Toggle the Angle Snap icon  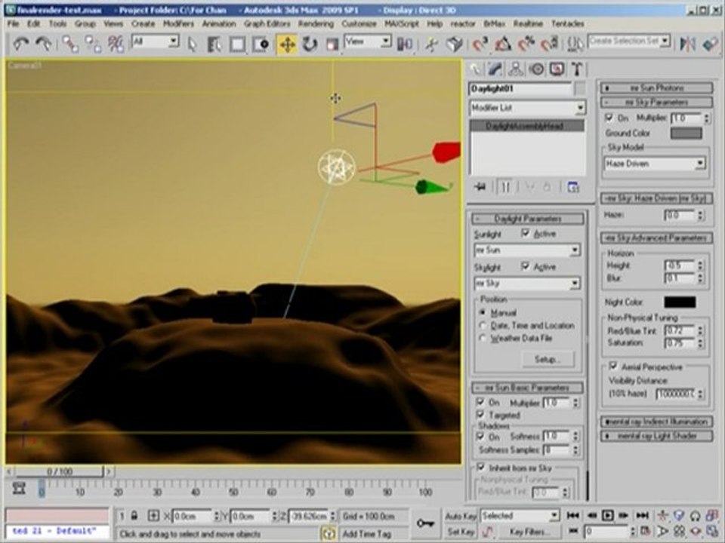(x=503, y=44)
